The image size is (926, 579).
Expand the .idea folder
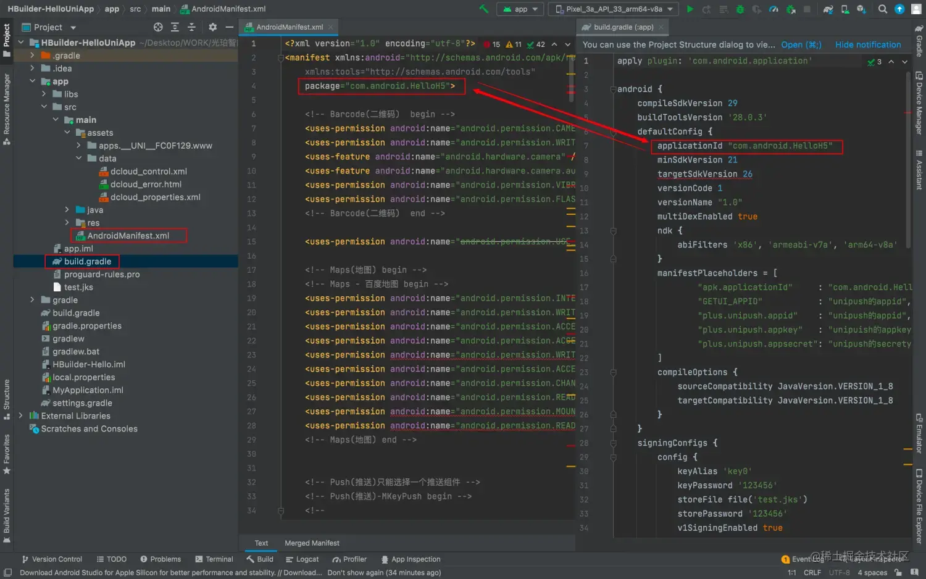click(32, 69)
